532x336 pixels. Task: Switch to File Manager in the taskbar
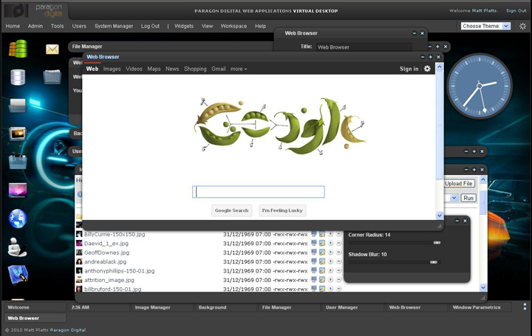[x=289, y=307]
